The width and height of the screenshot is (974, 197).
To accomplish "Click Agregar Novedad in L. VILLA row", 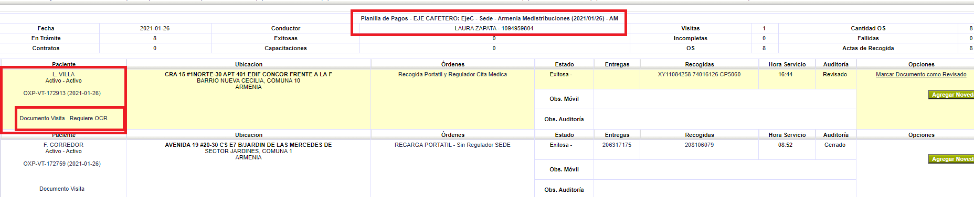I will tap(951, 95).
